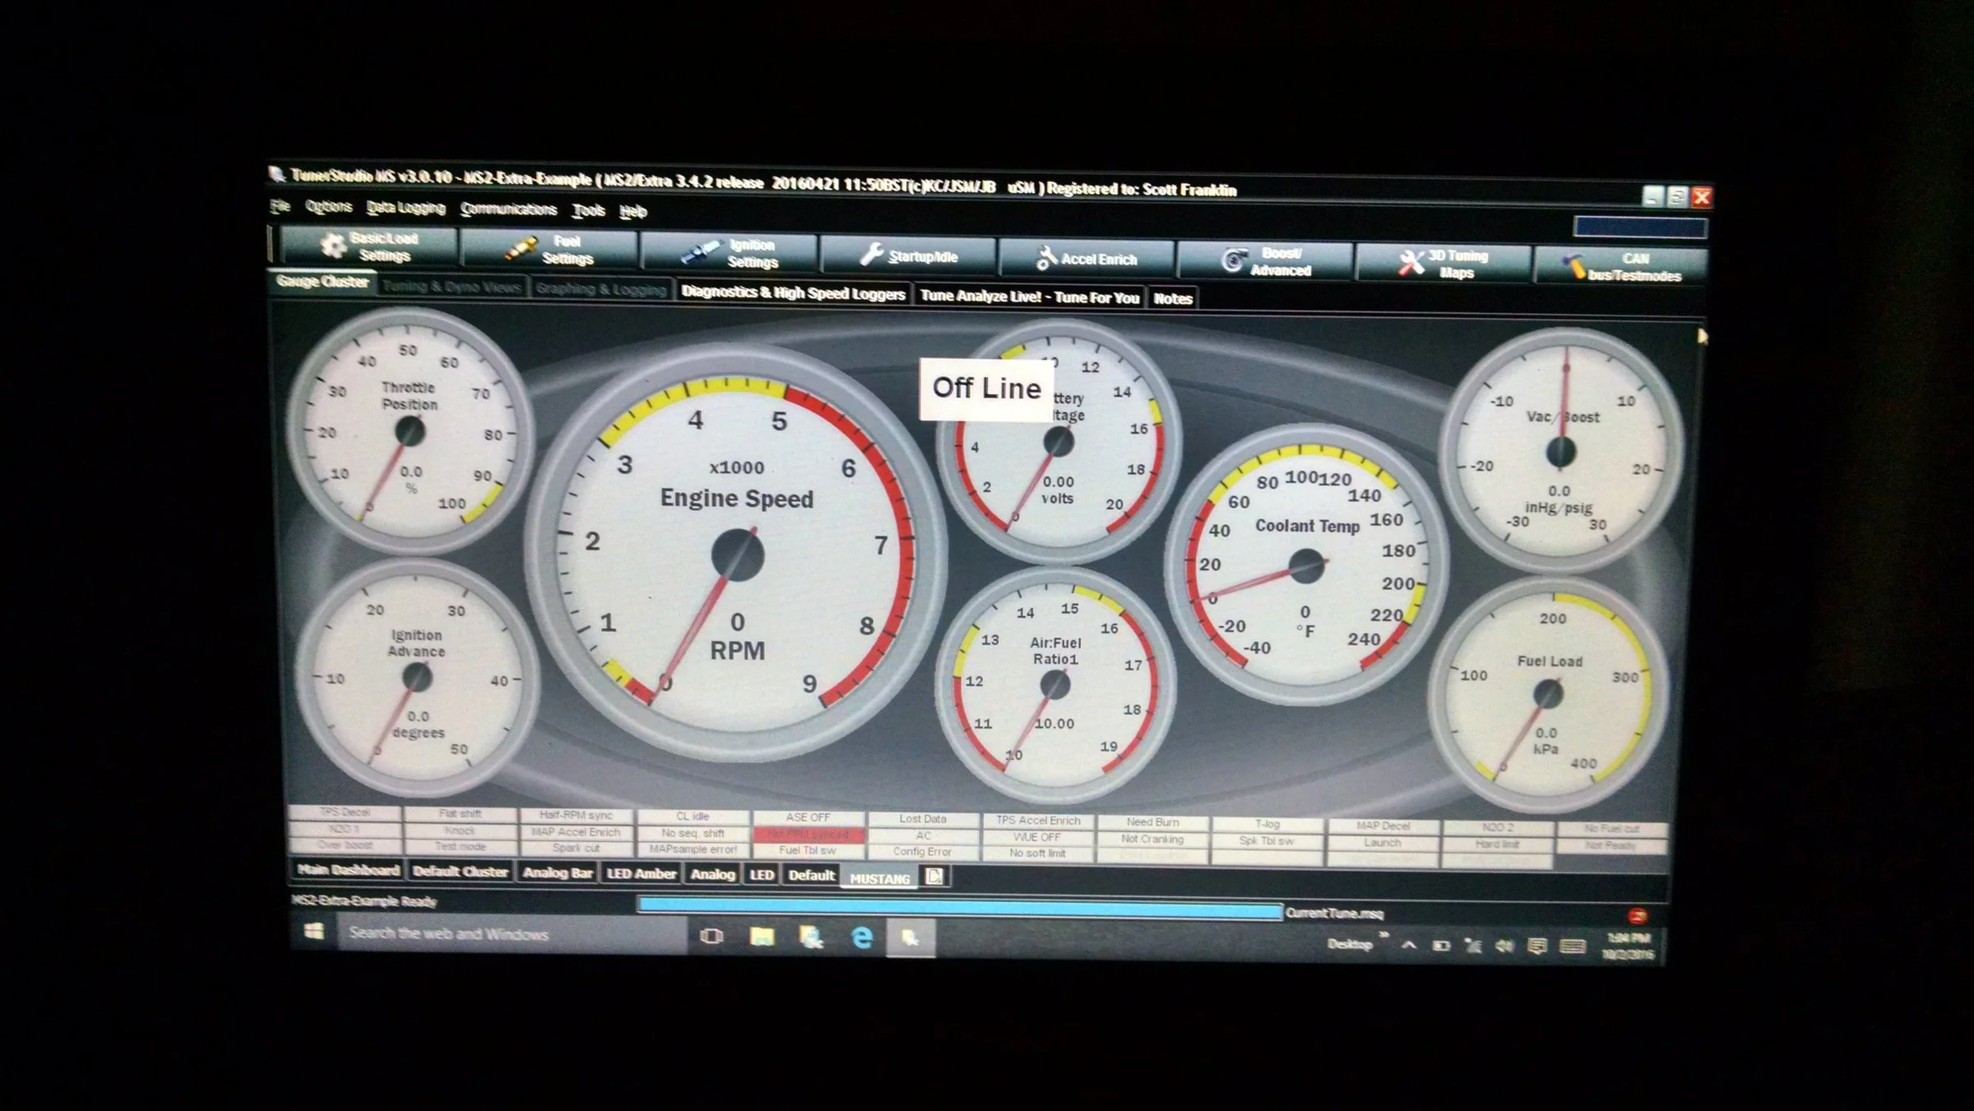
Task: Open the Boost/Advanced turbo menu
Action: pyautogui.click(x=1267, y=262)
